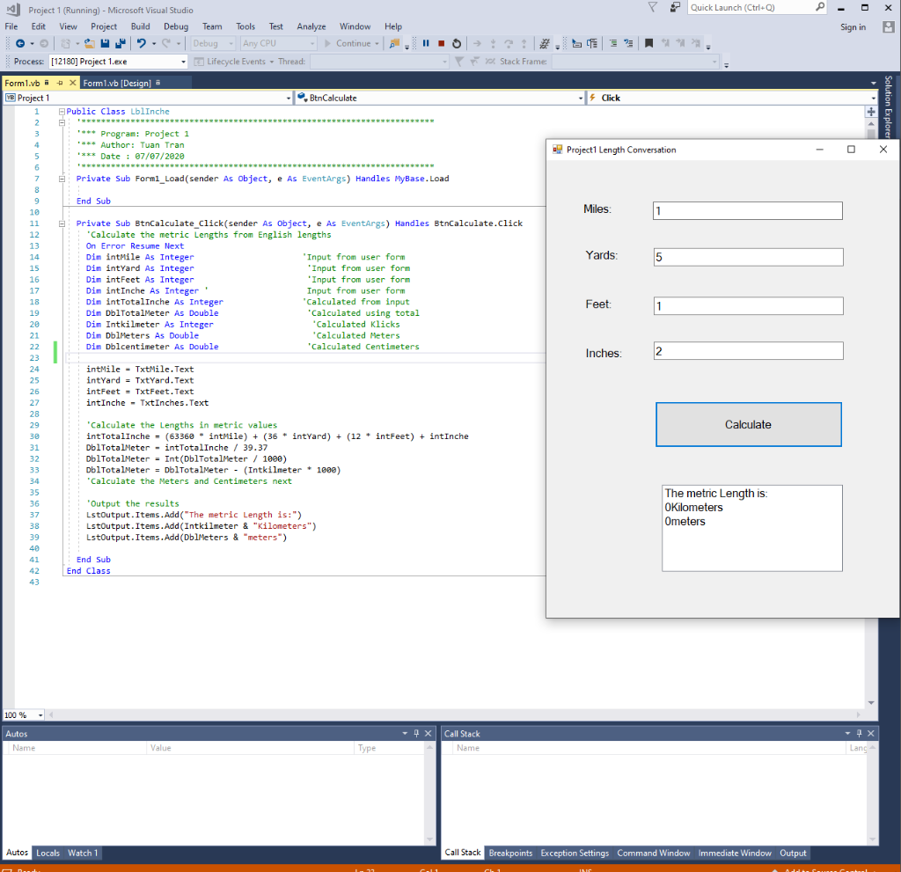Navigate Backward with the blue arrow icon
Screen dimensions: 901x872
tap(20, 43)
